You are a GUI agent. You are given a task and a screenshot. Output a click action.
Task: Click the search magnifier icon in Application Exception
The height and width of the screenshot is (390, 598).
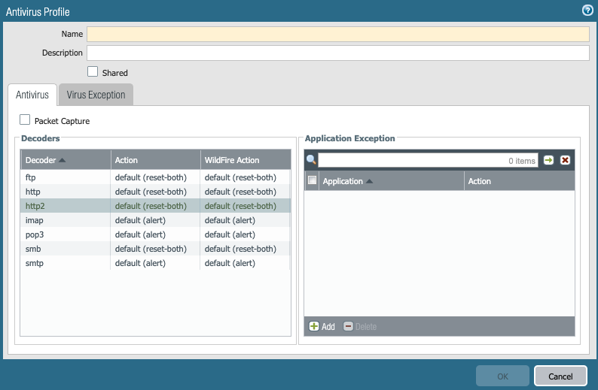[x=311, y=160]
